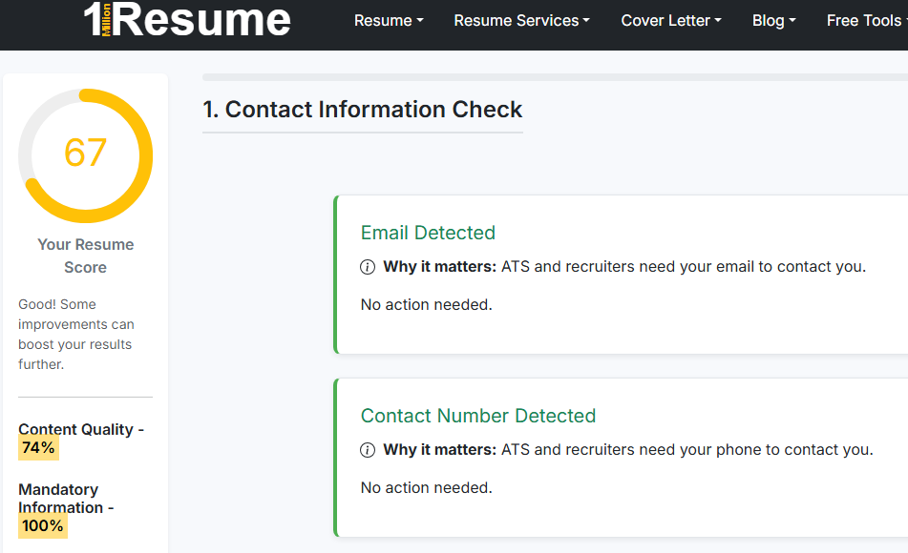Viewport: 908px width, 553px height.
Task: Click the 1Million Resume logo
Action: click(187, 20)
